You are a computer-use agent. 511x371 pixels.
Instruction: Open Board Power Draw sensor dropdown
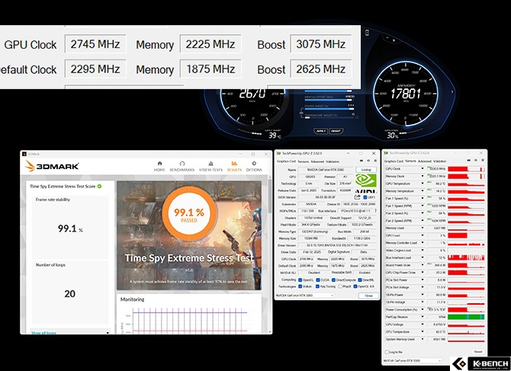tap(423, 265)
